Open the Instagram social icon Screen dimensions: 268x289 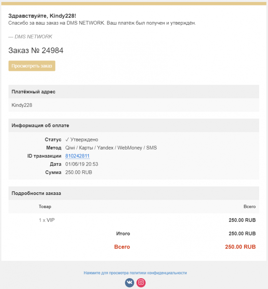141,282
